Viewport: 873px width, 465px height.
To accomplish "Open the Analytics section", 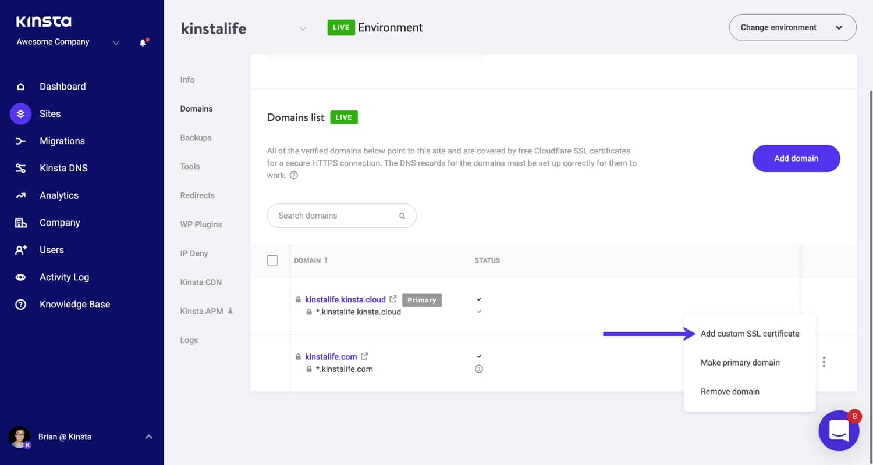I will pyautogui.click(x=59, y=195).
